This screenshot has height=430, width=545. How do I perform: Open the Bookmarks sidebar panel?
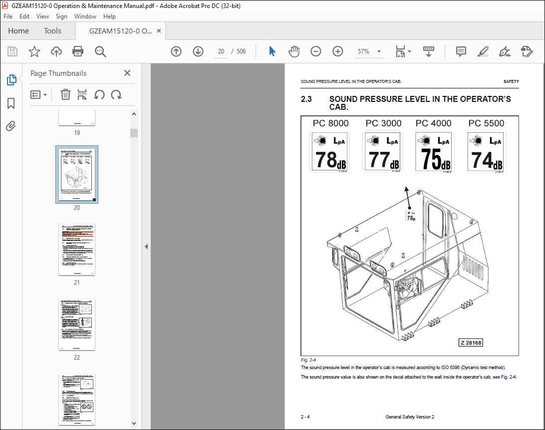[11, 103]
